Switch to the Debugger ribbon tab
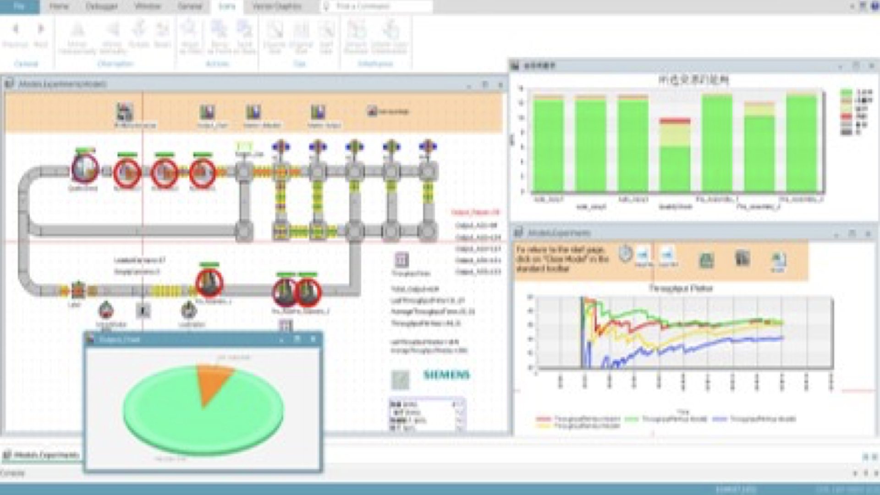This screenshot has width=880, height=495. tap(101, 6)
